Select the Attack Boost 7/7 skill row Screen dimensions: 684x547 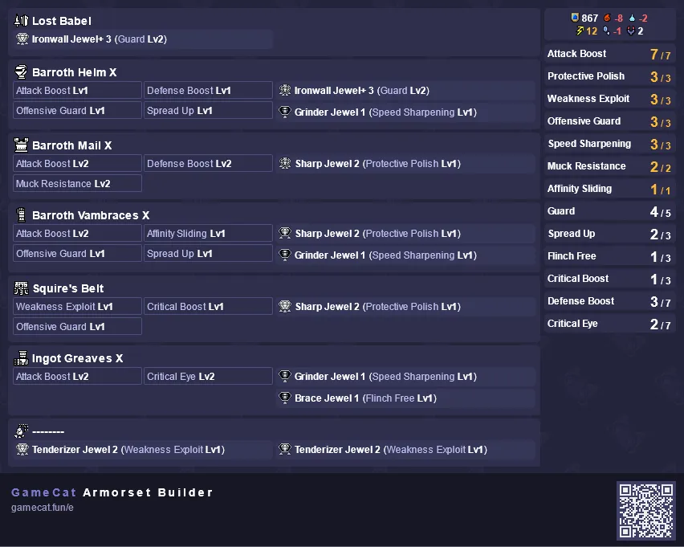tap(609, 54)
